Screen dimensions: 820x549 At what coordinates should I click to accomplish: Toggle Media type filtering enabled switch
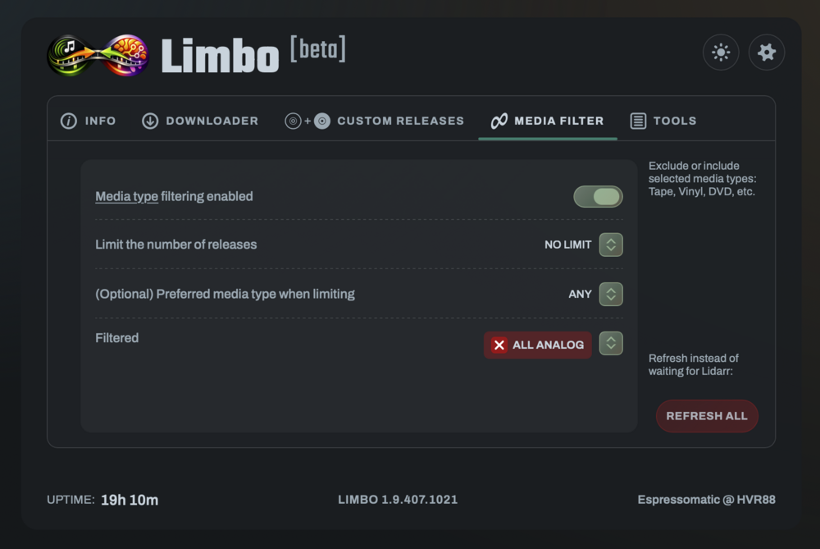[x=598, y=197]
